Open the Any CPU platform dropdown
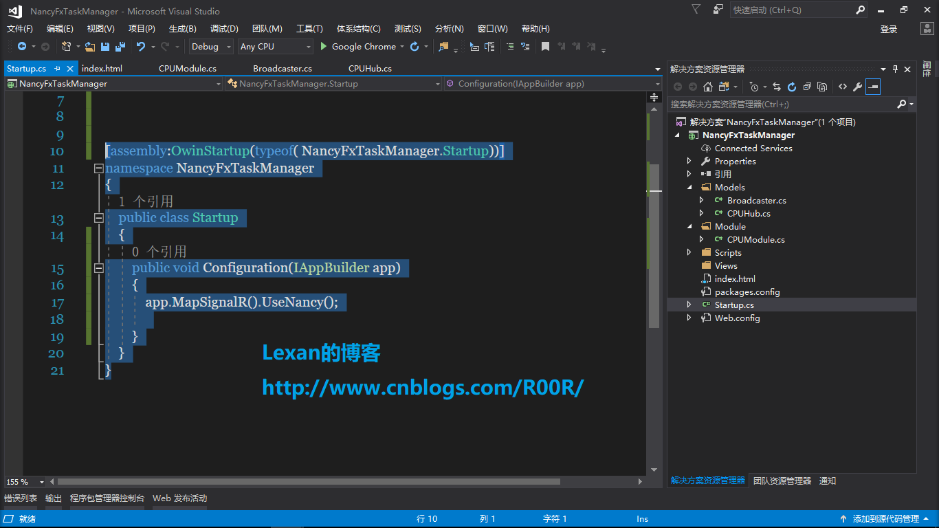 tap(275, 47)
